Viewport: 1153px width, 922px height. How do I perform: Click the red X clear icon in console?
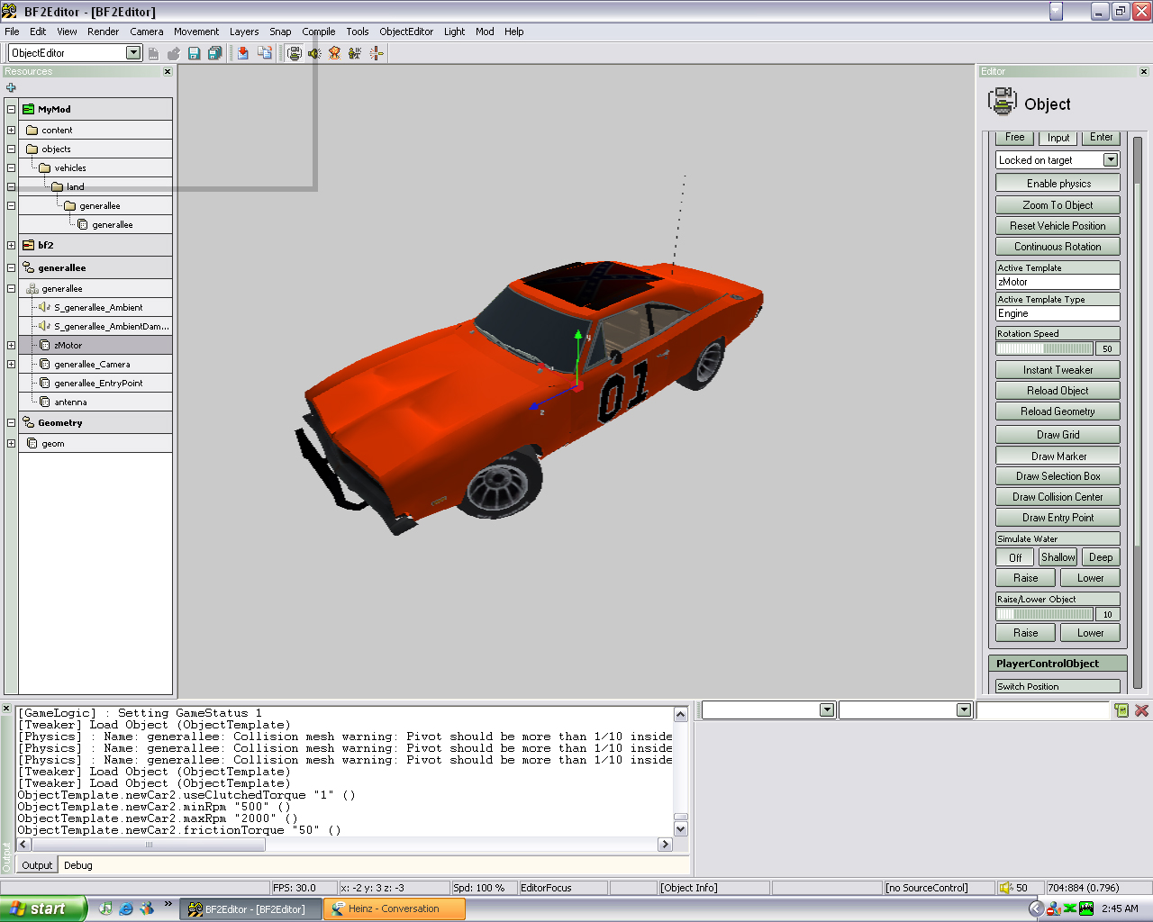[x=1141, y=710]
